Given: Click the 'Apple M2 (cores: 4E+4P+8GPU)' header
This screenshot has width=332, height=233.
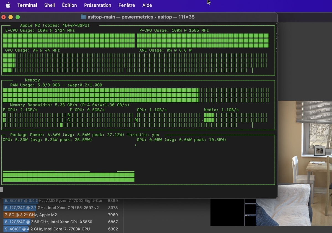Looking at the screenshot, I should pyautogui.click(x=55, y=25).
